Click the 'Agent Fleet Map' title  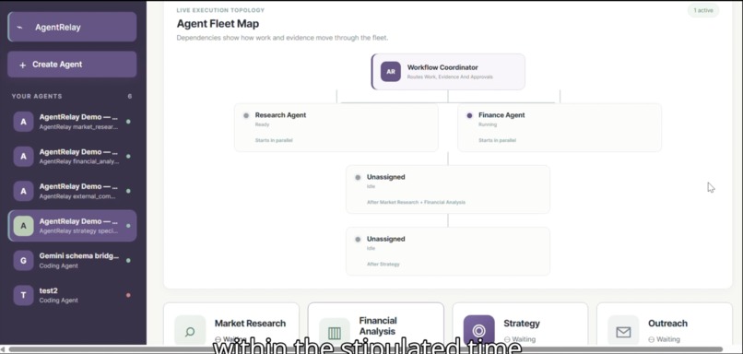[218, 24]
